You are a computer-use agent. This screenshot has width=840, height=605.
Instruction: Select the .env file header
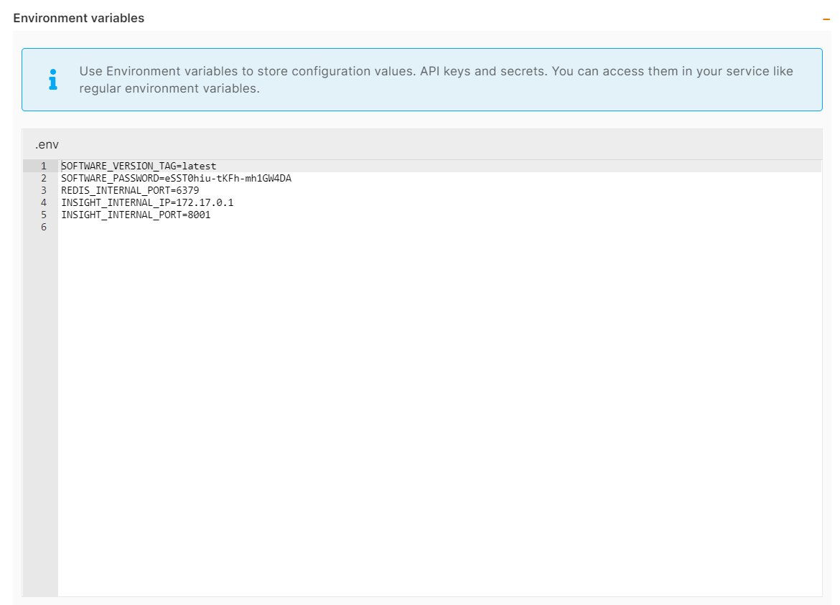point(47,144)
